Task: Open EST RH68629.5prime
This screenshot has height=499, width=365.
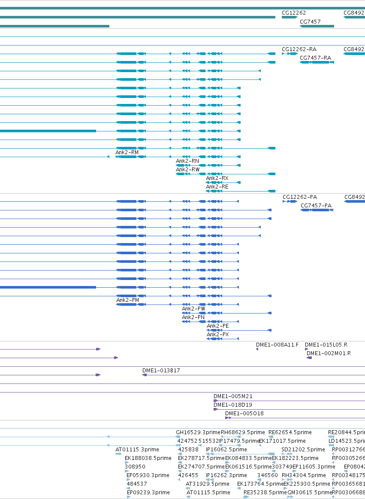Action: click(243, 432)
